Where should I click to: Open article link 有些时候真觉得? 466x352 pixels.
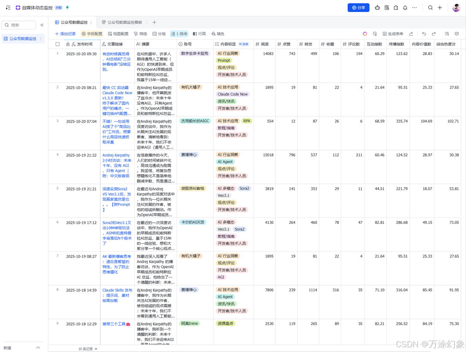pyautogui.click(x=116, y=61)
